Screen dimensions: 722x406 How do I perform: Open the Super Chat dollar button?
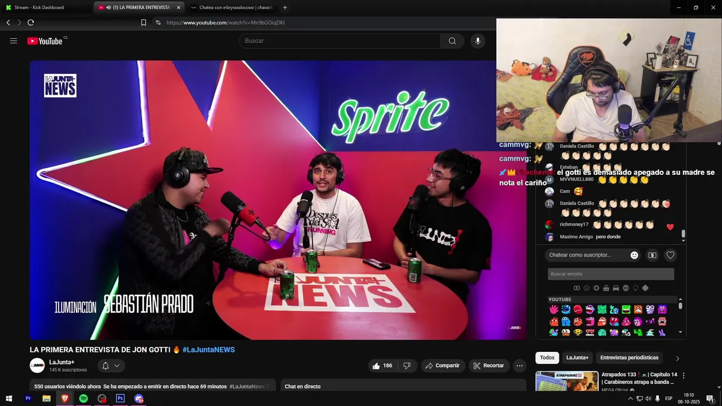652,255
